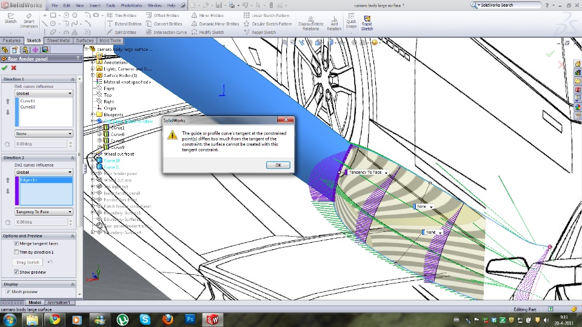Toggle Trim by direction 1 checkbox
The image size is (582, 327).
tap(16, 252)
